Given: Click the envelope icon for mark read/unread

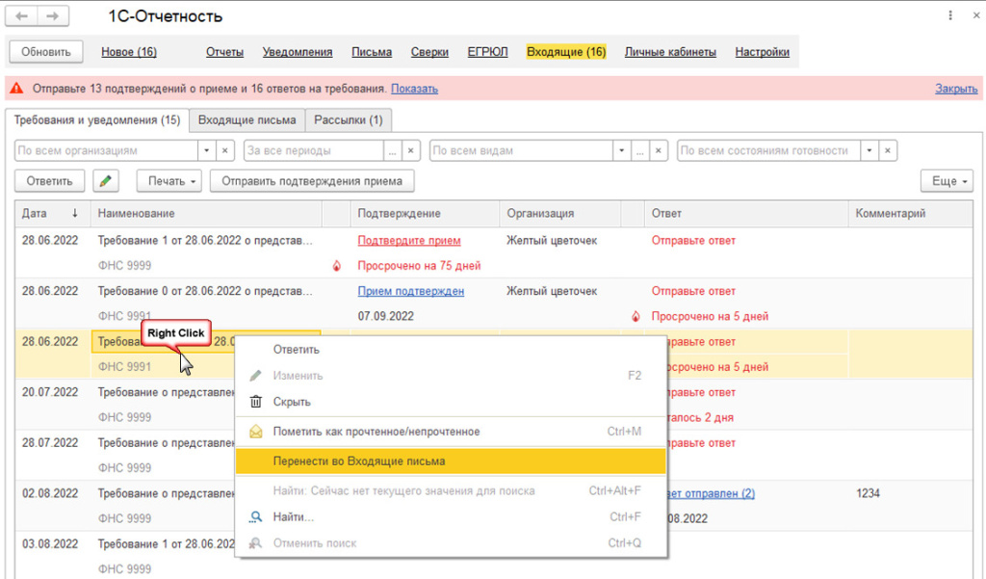Looking at the screenshot, I should pyautogui.click(x=256, y=432).
